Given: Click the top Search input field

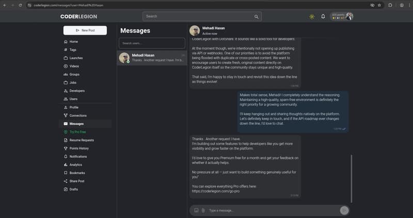Looking at the screenshot, I should [202, 16].
